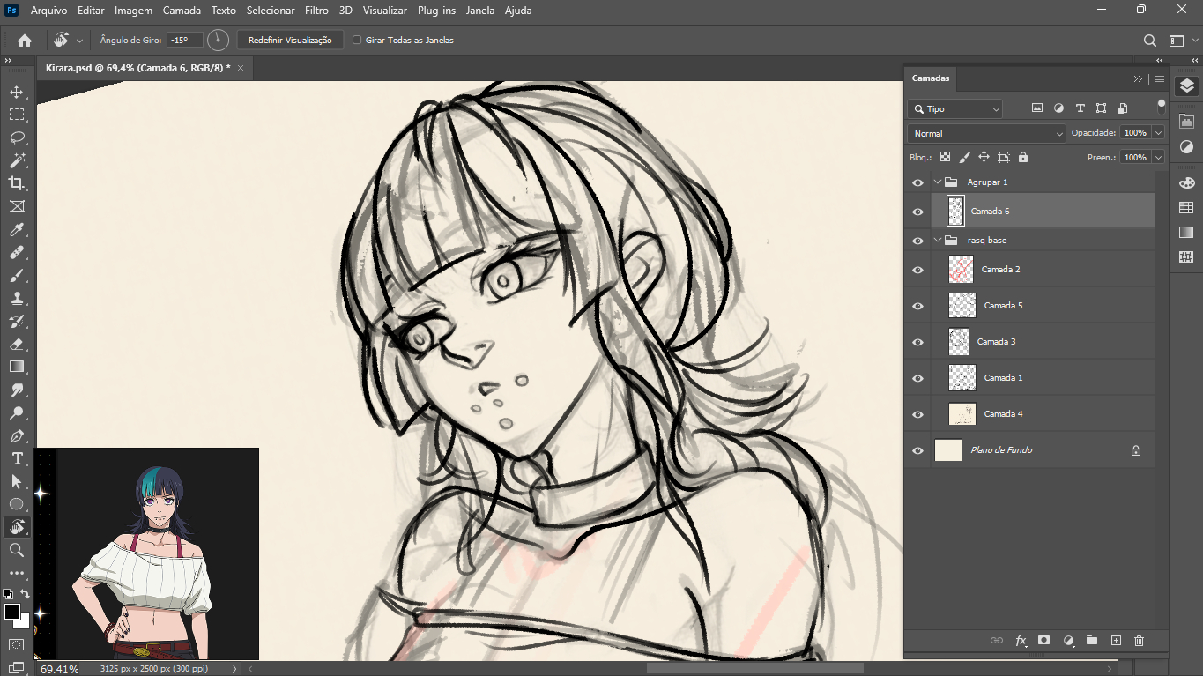Click the foreground color swatch
Viewport: 1203px width, 676px height.
[12, 612]
